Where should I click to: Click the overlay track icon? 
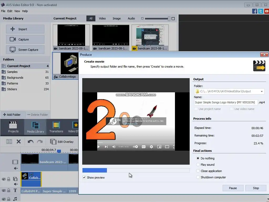point(15,179)
